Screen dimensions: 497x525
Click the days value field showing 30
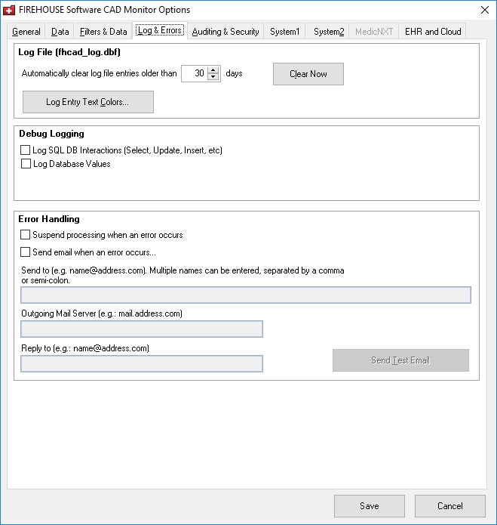[195, 73]
